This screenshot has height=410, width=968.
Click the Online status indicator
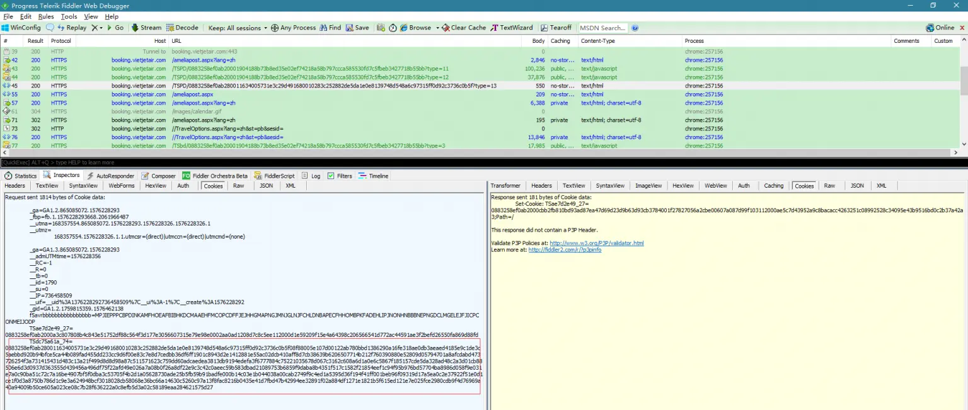tap(940, 28)
